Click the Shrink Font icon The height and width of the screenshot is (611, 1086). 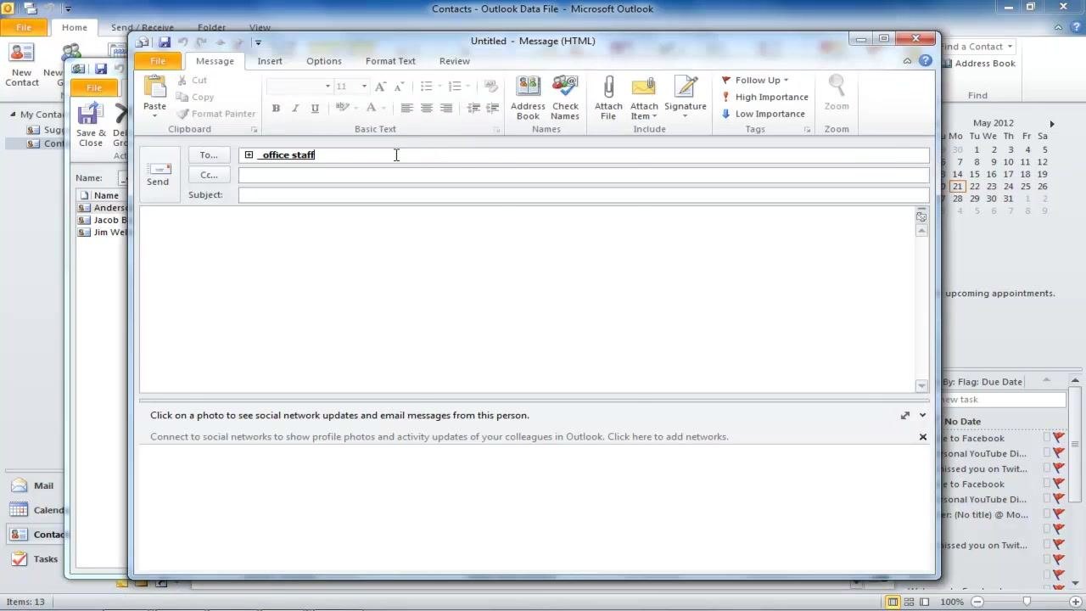coord(399,87)
